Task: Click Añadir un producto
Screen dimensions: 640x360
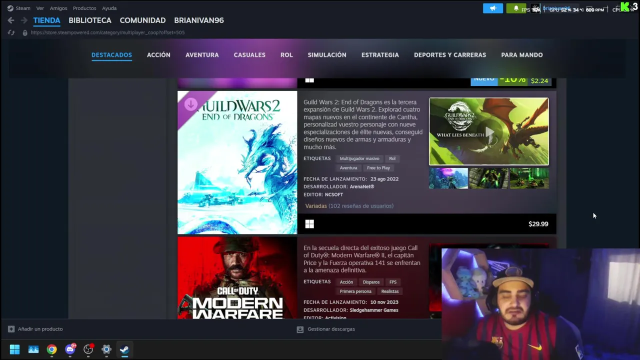Action: tap(40, 329)
